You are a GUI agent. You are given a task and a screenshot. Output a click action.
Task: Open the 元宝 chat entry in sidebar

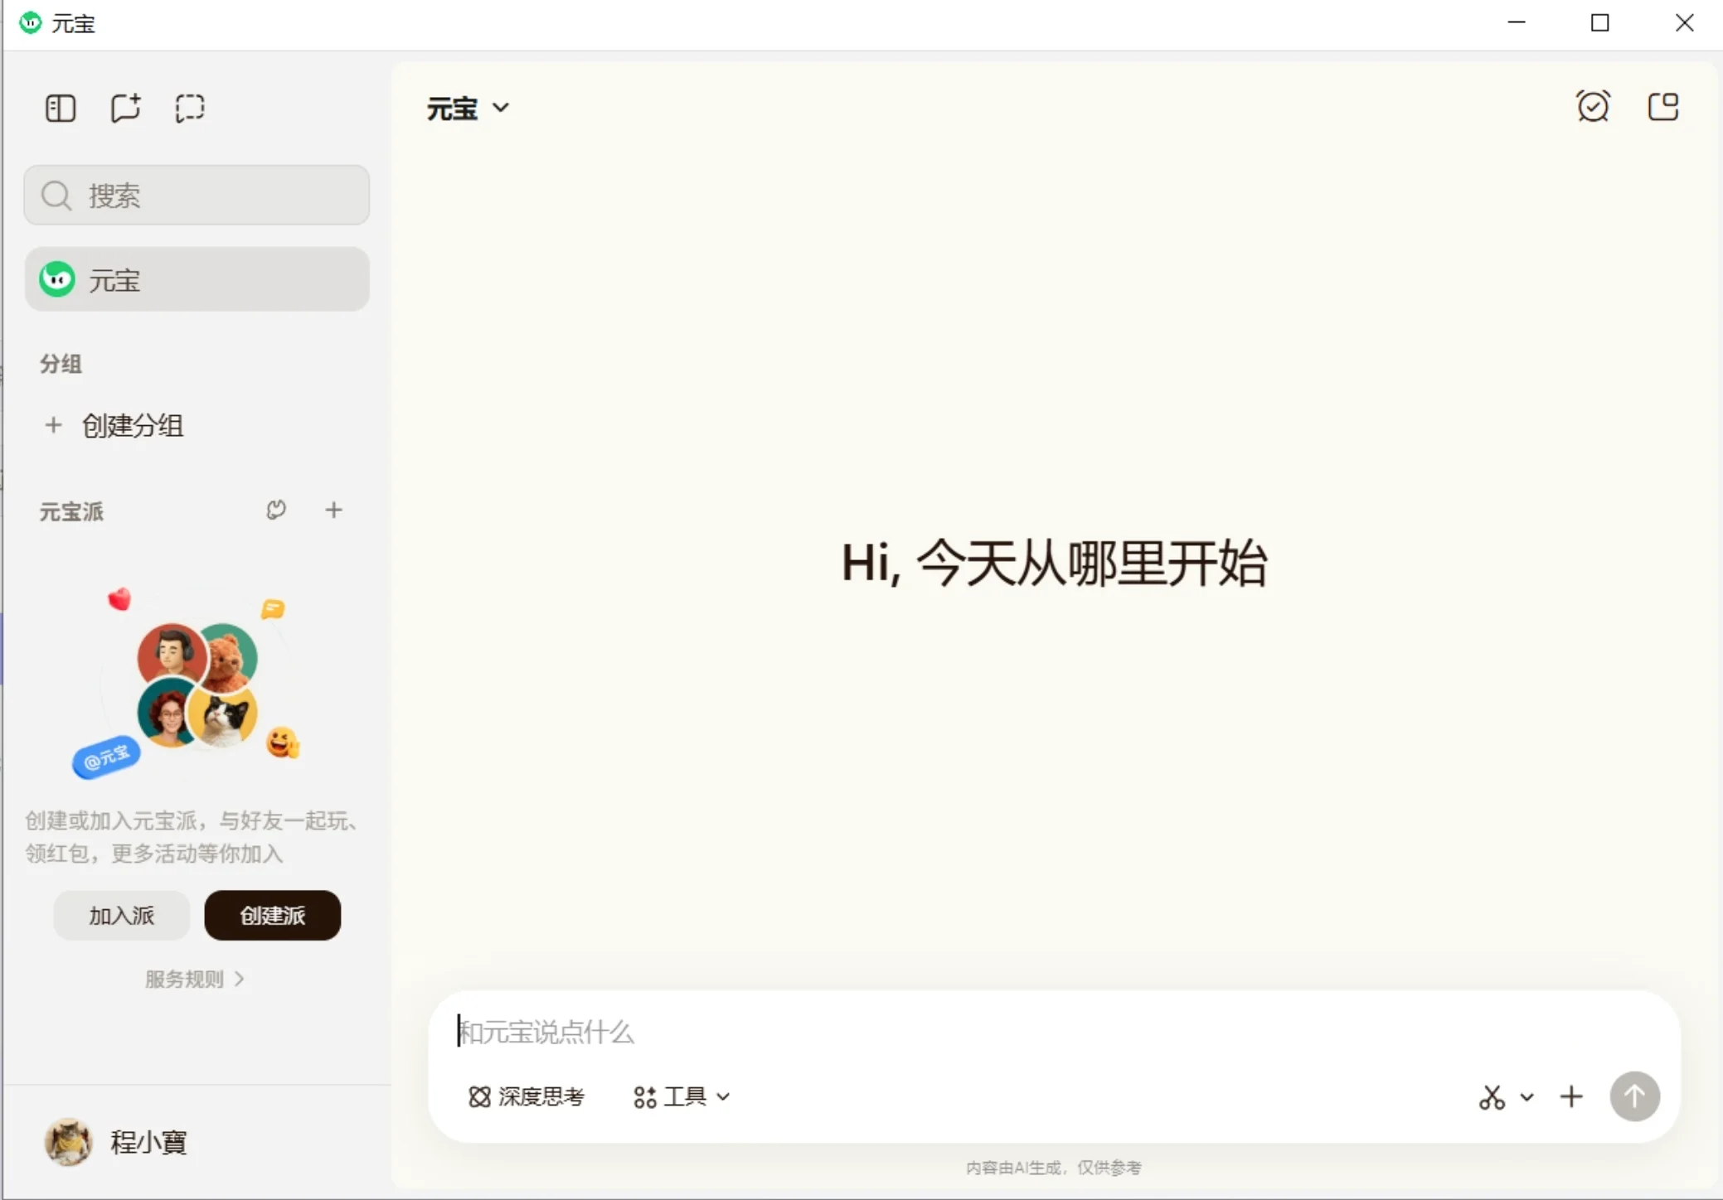click(x=197, y=280)
